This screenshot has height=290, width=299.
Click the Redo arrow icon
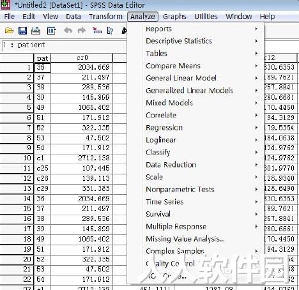pyautogui.click(x=81, y=31)
